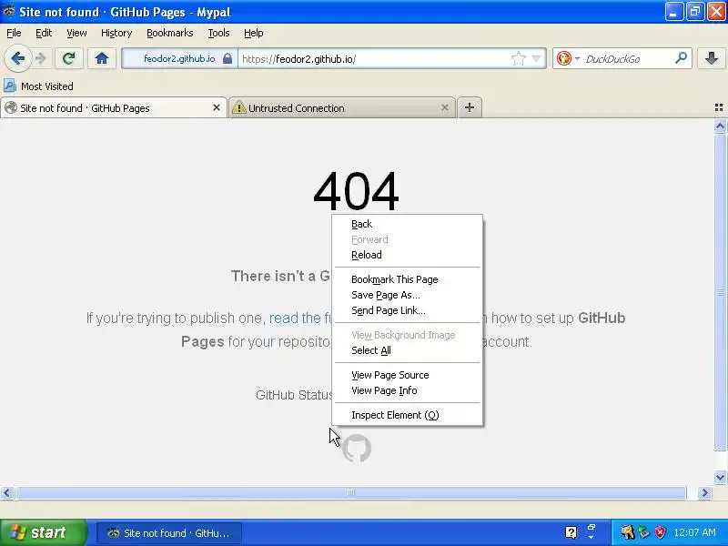The height and width of the screenshot is (546, 728).
Task: Click the feodor2.github.io identity label
Action: (x=179, y=59)
